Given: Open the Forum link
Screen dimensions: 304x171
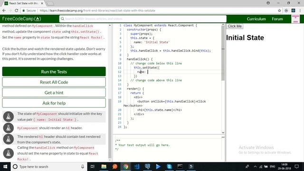Looking at the screenshot, I should 277,19.
